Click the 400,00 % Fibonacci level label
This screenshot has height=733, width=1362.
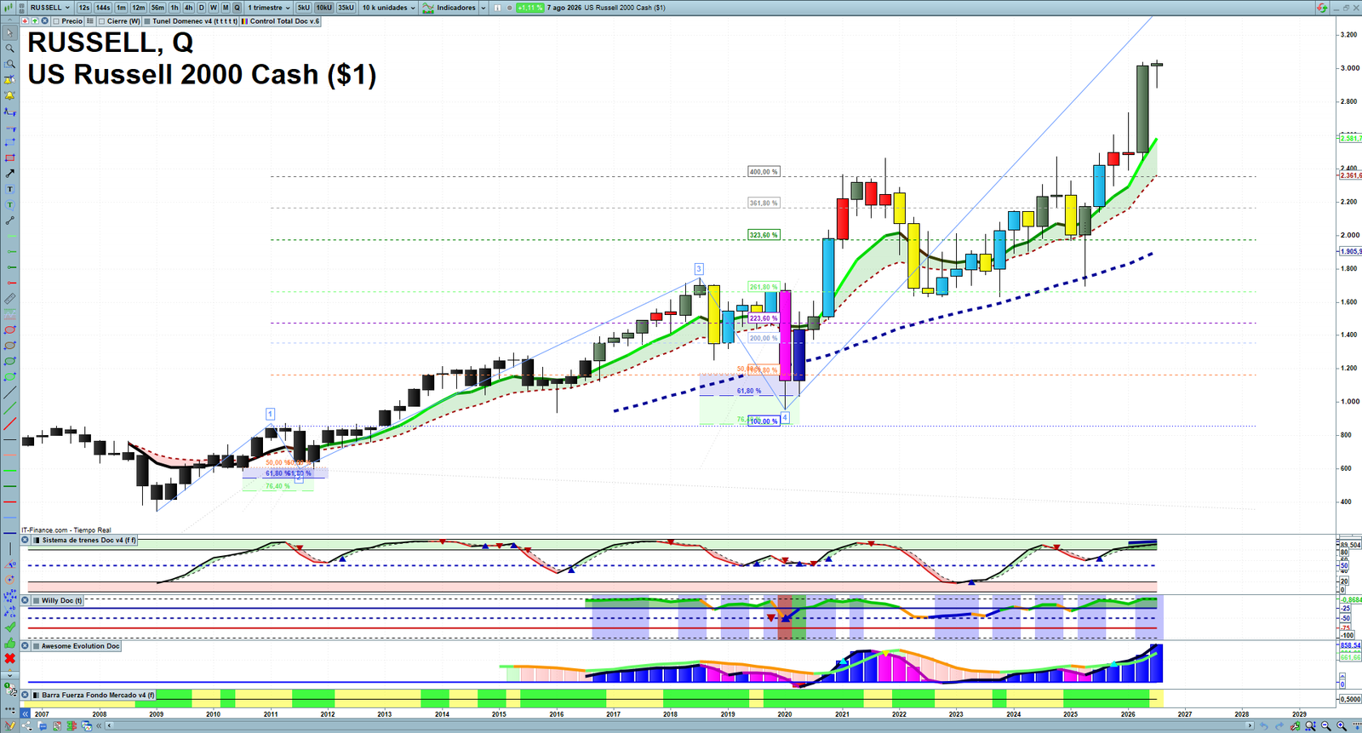[x=764, y=172]
